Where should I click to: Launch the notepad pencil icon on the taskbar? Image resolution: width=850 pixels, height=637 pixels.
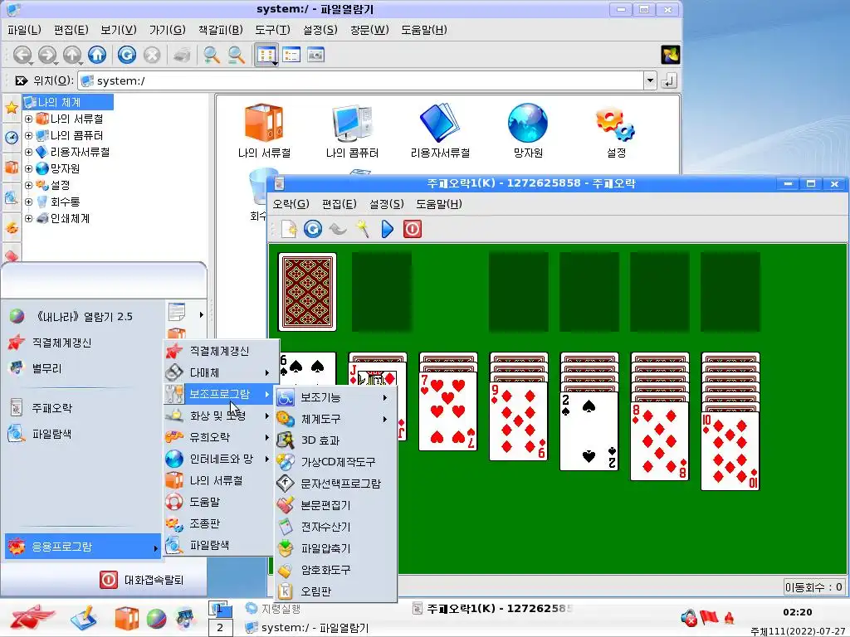[x=84, y=618]
